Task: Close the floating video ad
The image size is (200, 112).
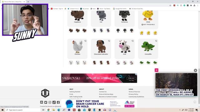Action: coord(195,70)
